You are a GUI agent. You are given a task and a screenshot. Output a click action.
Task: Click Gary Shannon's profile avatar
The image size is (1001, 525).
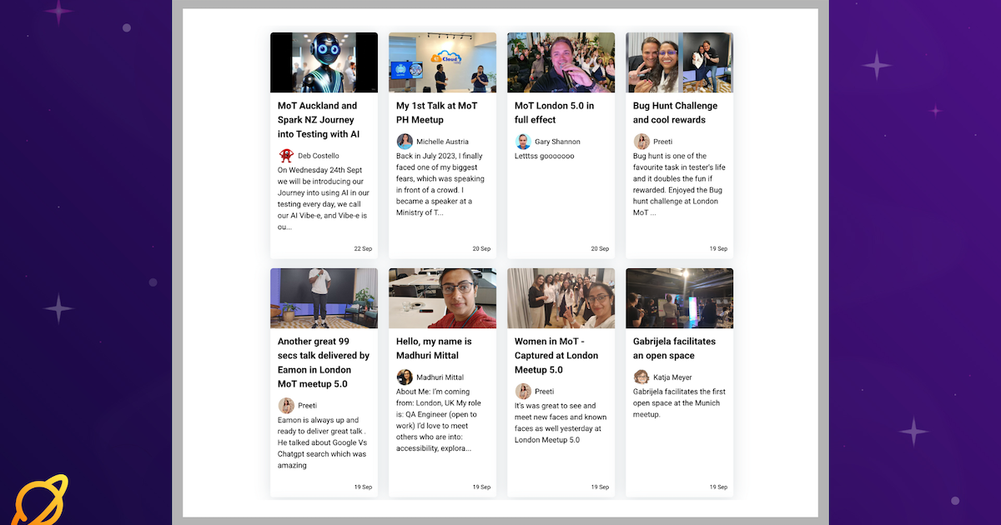pyautogui.click(x=523, y=142)
